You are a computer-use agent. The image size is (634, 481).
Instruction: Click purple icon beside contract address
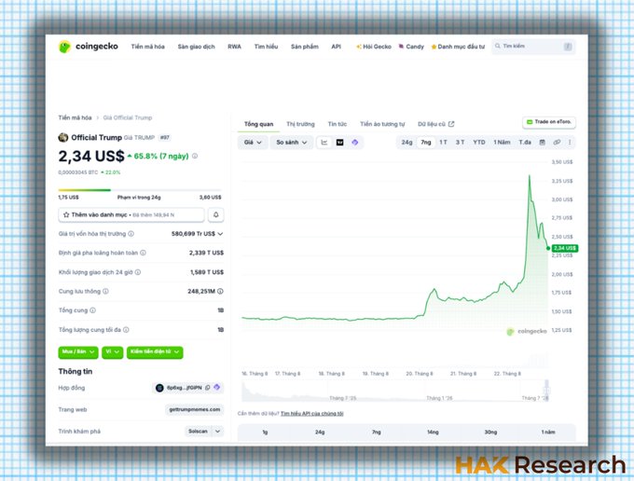pyautogui.click(x=216, y=387)
